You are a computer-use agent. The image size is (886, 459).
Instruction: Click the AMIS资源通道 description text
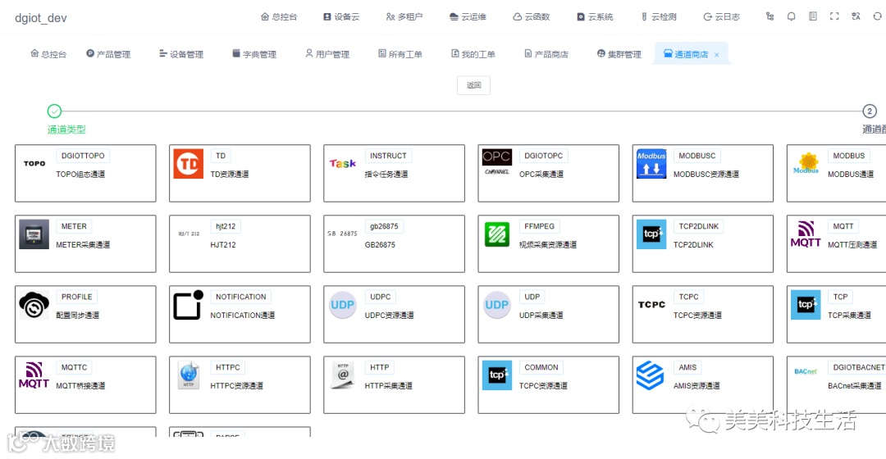696,386
